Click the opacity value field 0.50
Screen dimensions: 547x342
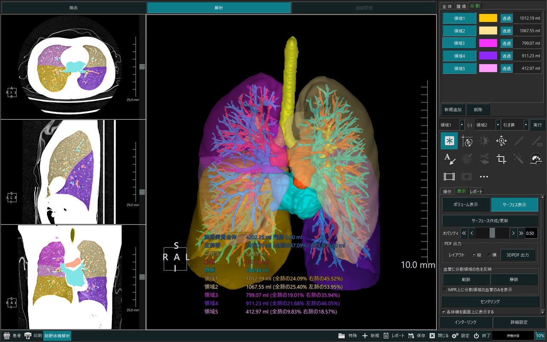pos(531,233)
